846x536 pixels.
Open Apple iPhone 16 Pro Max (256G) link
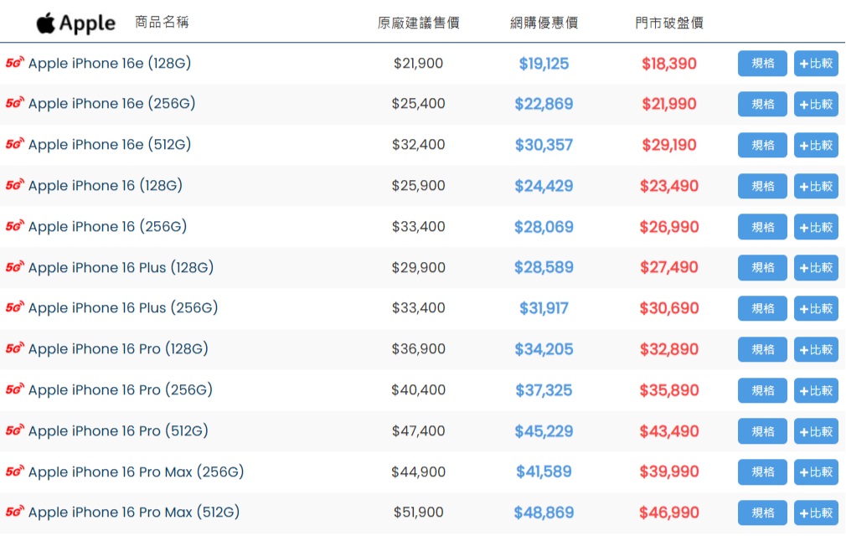point(136,472)
